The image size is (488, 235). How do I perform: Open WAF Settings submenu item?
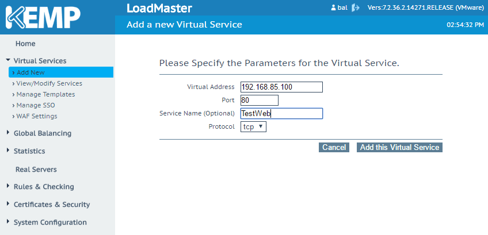37,116
